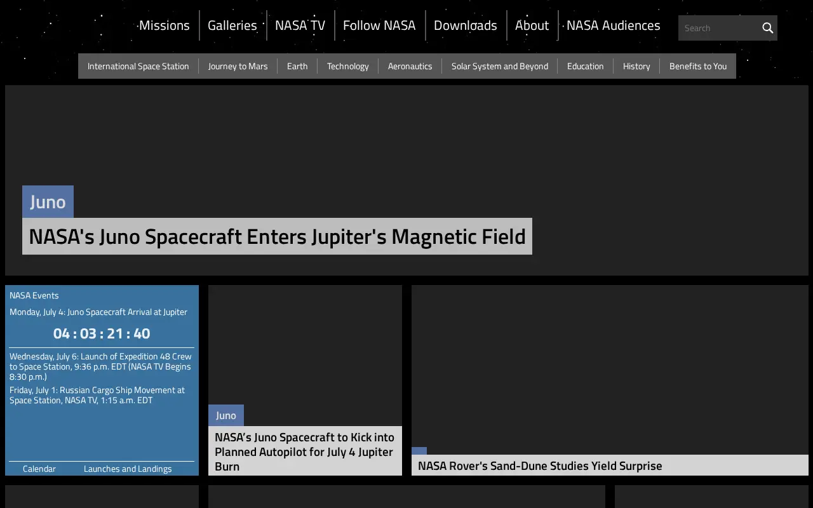Open the Calendar link

point(39,469)
